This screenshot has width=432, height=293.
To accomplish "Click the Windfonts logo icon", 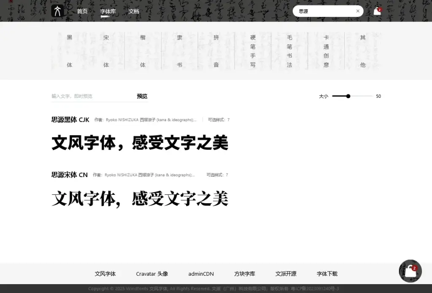I will 57,11.
